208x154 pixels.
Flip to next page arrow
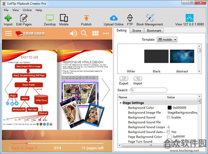pyautogui.click(x=106, y=90)
